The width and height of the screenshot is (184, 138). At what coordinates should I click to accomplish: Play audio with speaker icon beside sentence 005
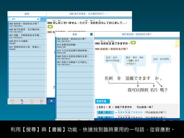(x=133, y=43)
